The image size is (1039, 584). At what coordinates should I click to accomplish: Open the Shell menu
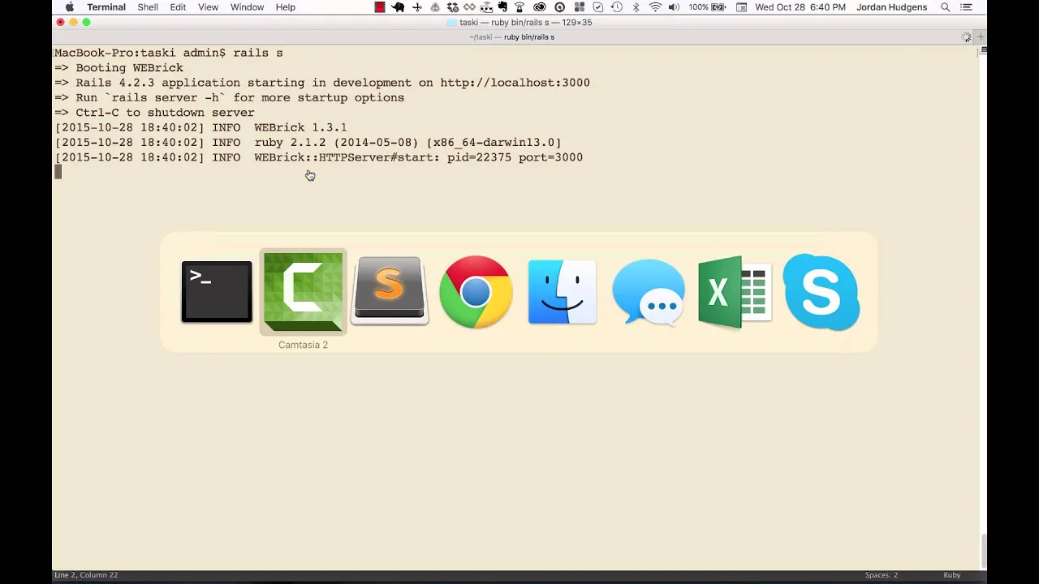pos(148,7)
